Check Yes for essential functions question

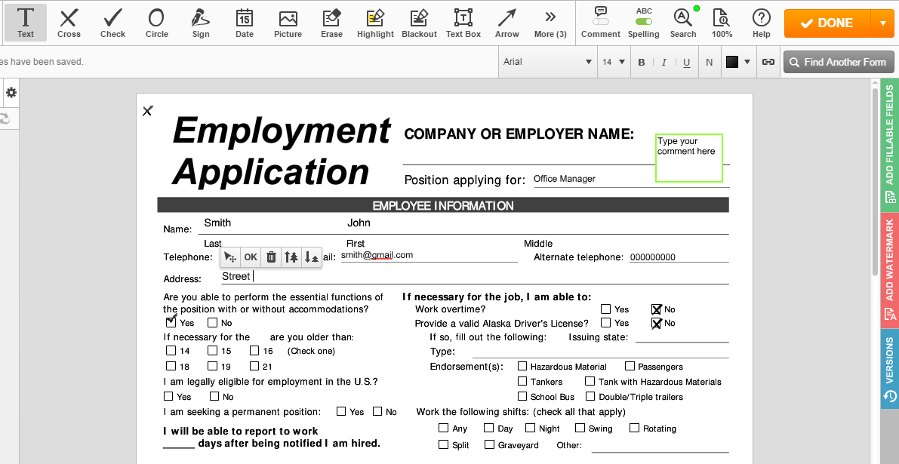point(171,322)
